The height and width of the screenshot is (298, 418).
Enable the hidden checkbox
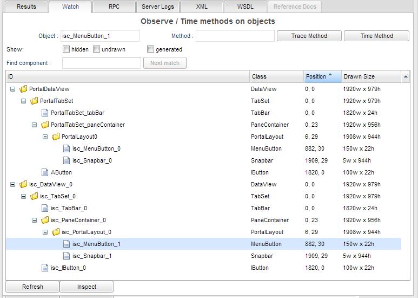coord(66,49)
